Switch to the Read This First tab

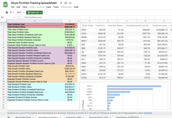click(23, 117)
